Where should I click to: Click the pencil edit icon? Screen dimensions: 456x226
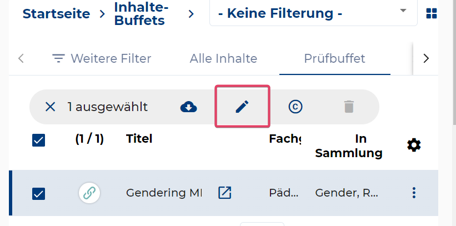[x=242, y=107]
